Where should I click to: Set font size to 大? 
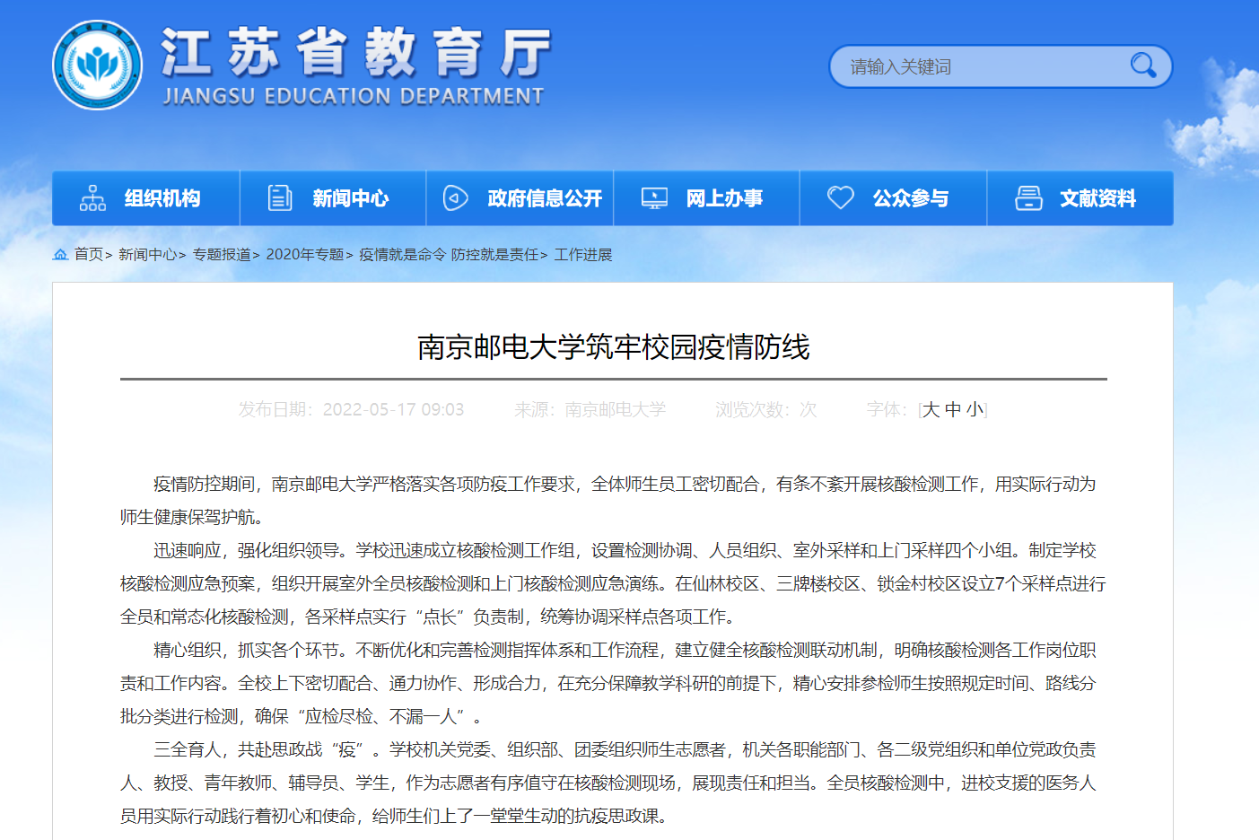click(x=931, y=410)
